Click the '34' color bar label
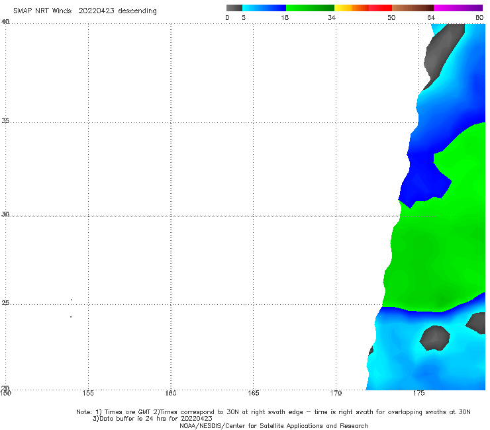 tap(332, 17)
